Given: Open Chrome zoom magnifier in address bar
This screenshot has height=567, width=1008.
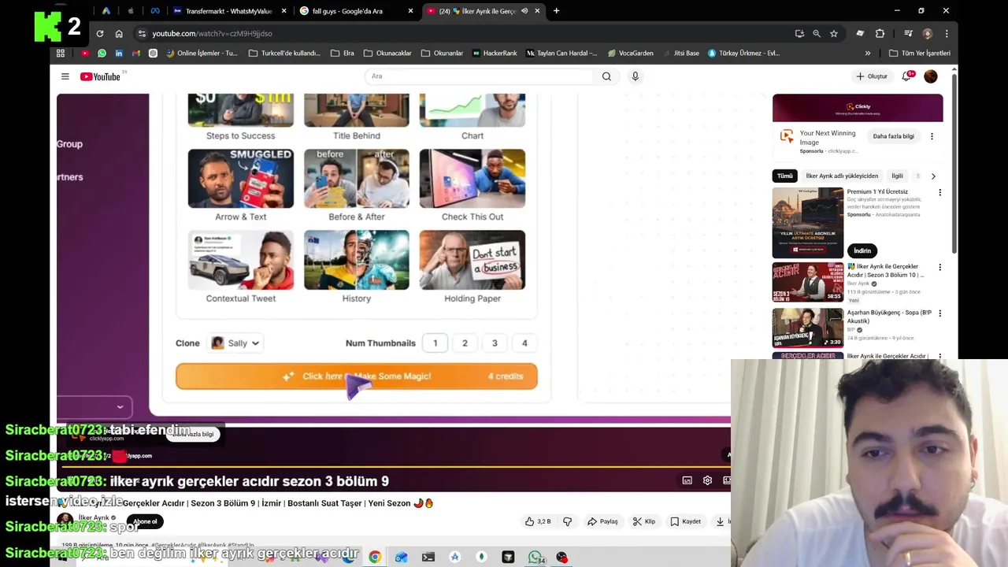Looking at the screenshot, I should click(x=817, y=34).
